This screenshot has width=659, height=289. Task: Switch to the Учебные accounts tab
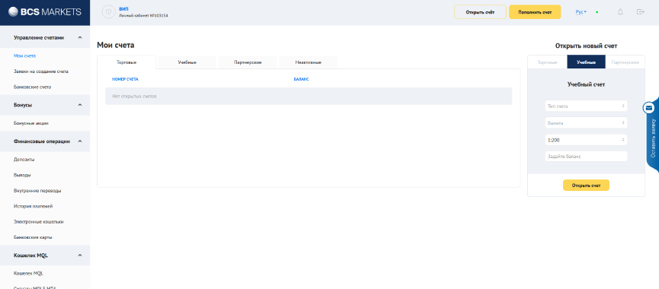187,62
